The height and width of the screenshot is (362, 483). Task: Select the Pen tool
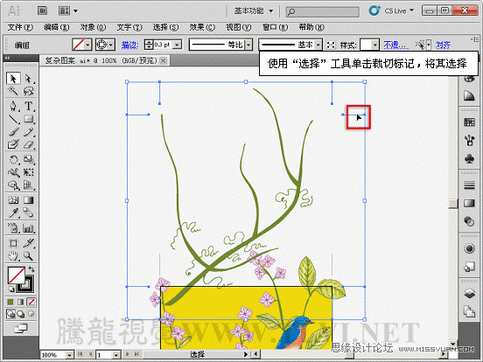[13, 106]
